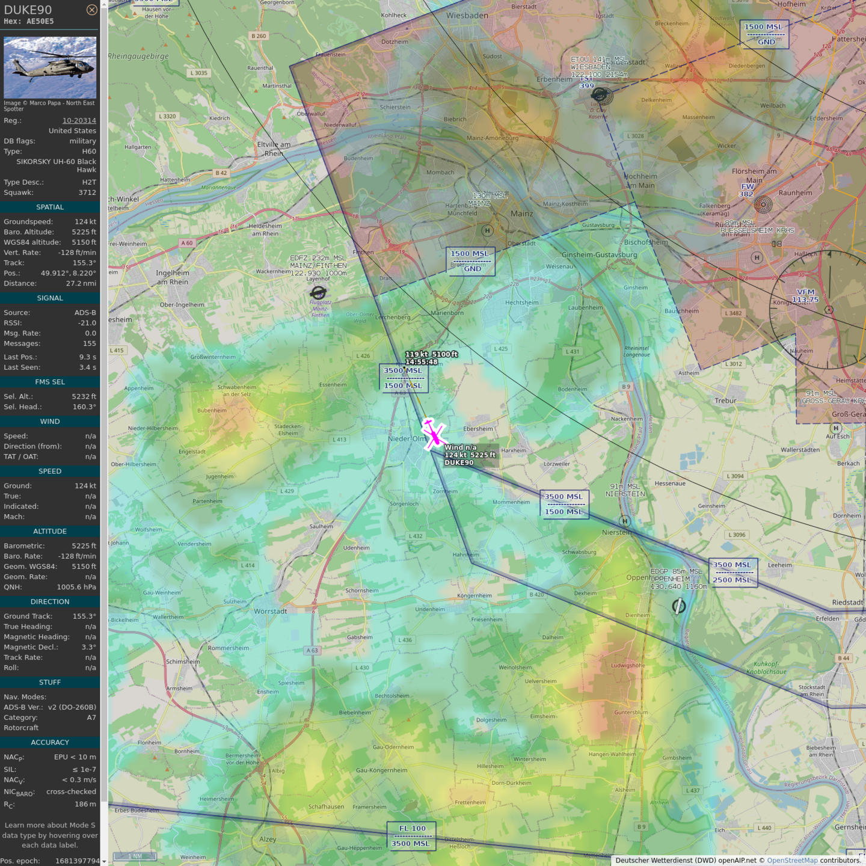Close the DUKE90 aircraft info panel
This screenshot has width=866, height=866.
click(x=91, y=10)
